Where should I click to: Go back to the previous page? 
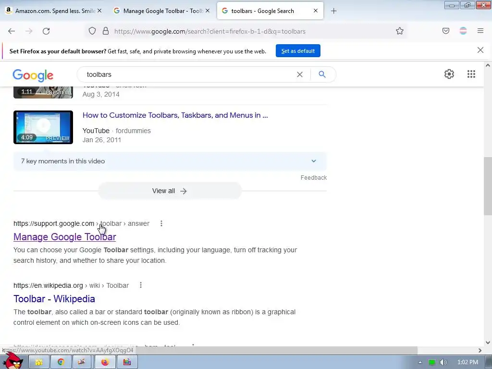tap(12, 31)
